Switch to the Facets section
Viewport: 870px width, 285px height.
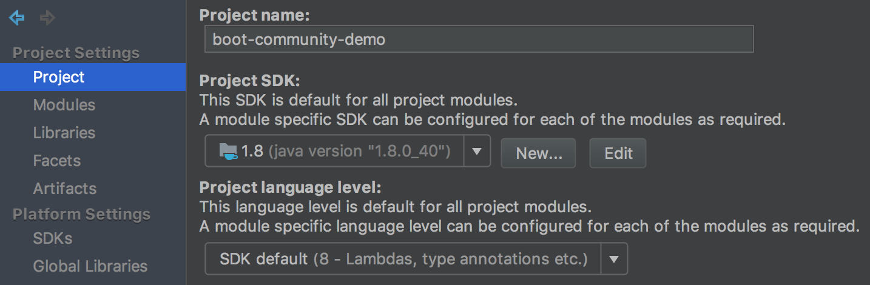57,161
